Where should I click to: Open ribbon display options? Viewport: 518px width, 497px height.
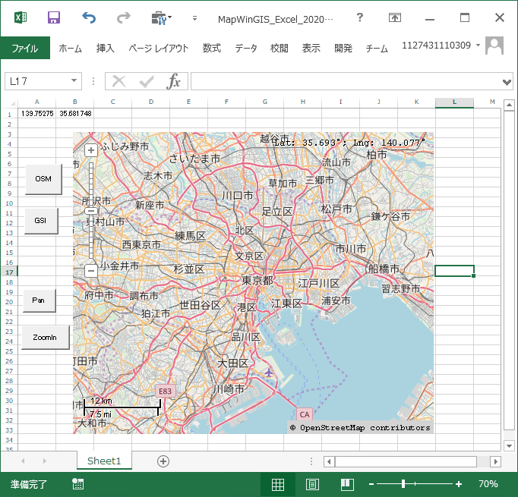[x=395, y=17]
